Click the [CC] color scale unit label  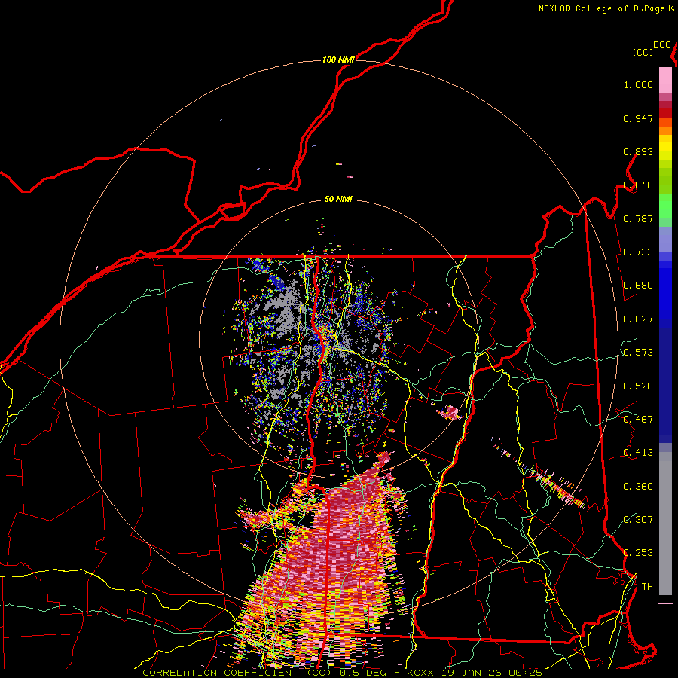(643, 52)
